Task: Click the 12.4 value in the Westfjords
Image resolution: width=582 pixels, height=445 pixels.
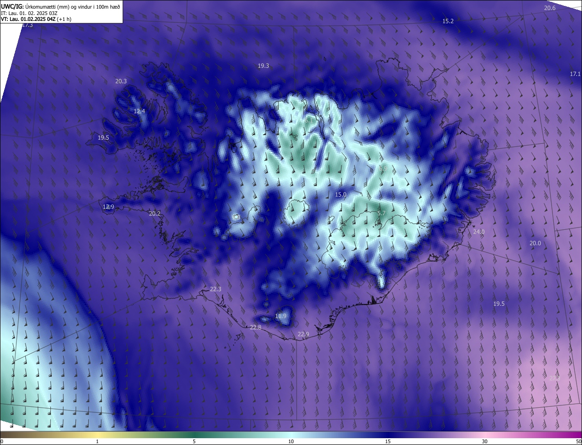Action: [139, 111]
